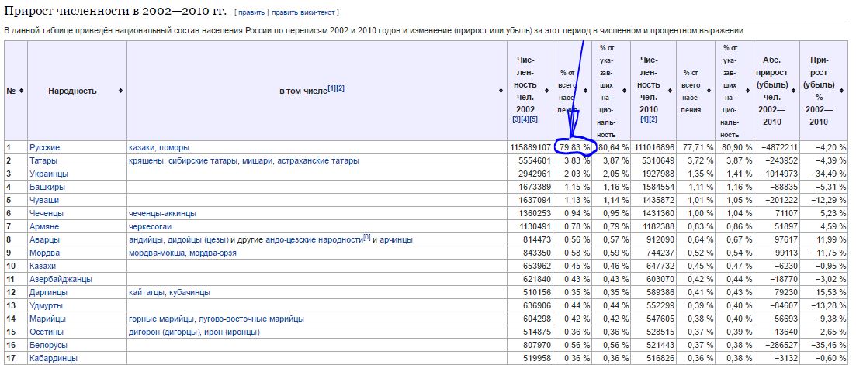The width and height of the screenshot is (856, 365).
Task: Sort by 'в том числе' column arrow
Action: tap(501, 91)
